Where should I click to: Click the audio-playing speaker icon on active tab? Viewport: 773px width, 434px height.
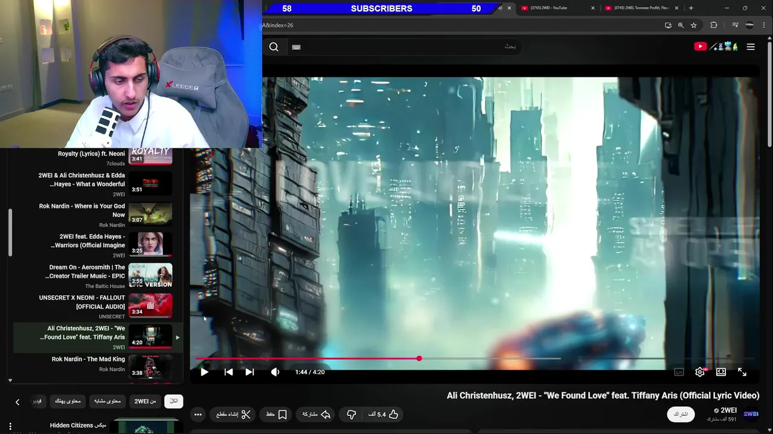pos(500,8)
